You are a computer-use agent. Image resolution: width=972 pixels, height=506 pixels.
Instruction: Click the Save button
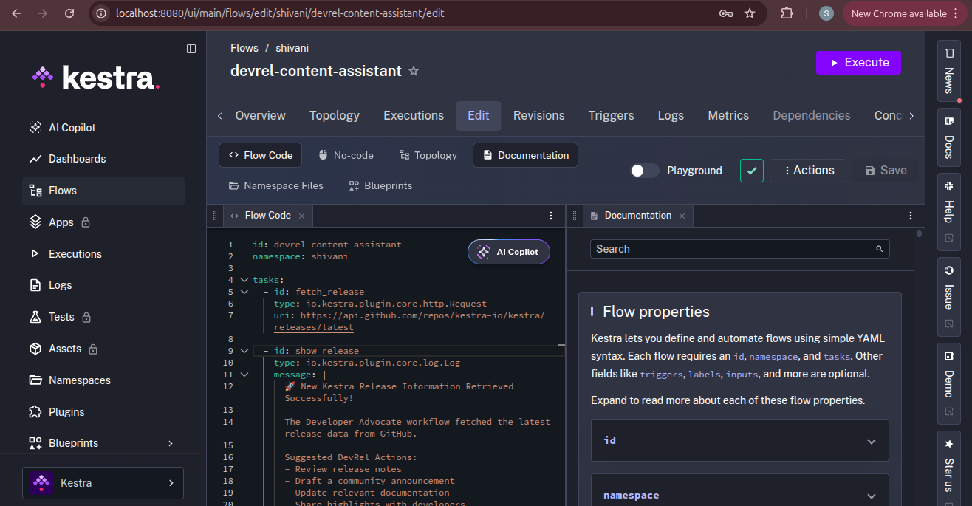(885, 171)
